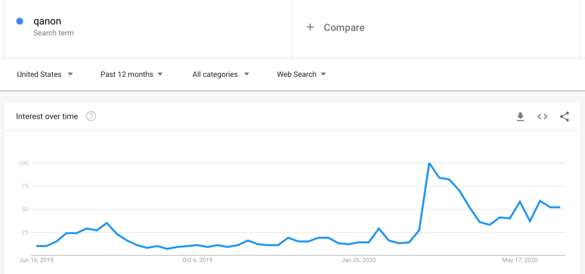Add a Compare search term

coord(344,28)
